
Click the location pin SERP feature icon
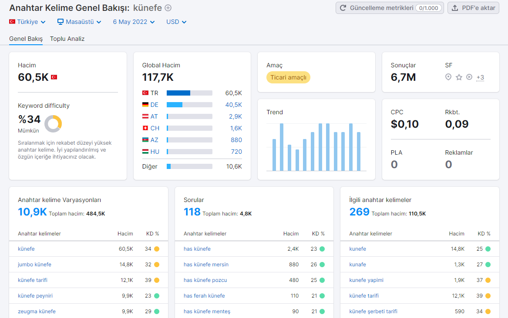pos(448,77)
